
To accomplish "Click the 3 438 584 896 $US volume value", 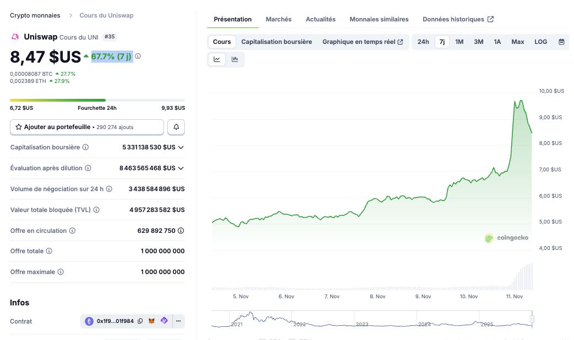I will click(x=157, y=189).
